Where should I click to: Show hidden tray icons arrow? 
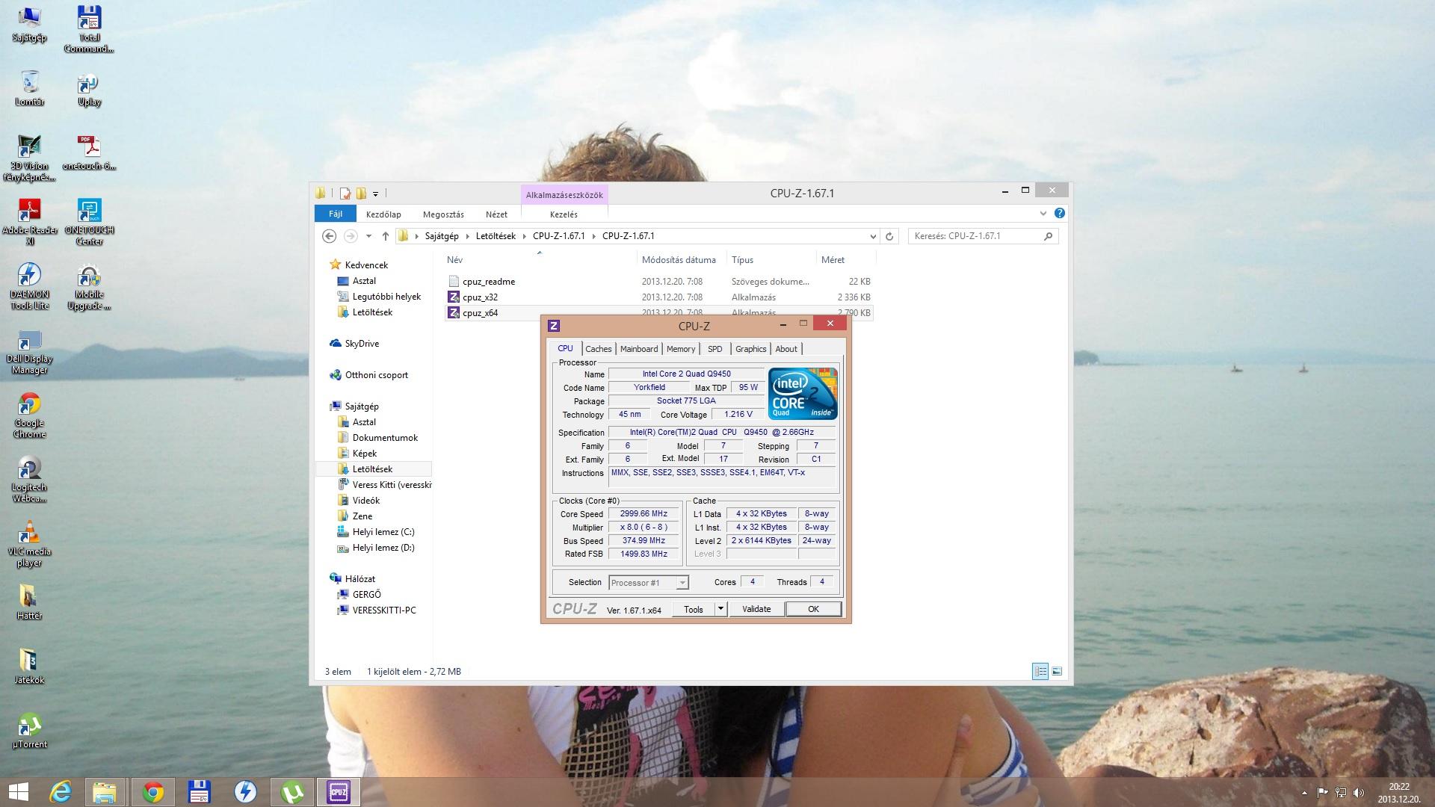(1304, 793)
